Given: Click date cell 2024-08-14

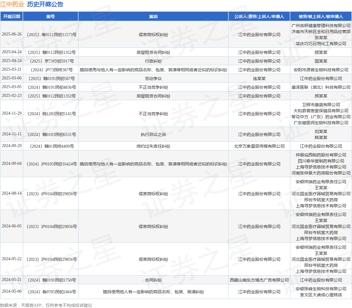Looking at the screenshot, I should click(12, 193).
